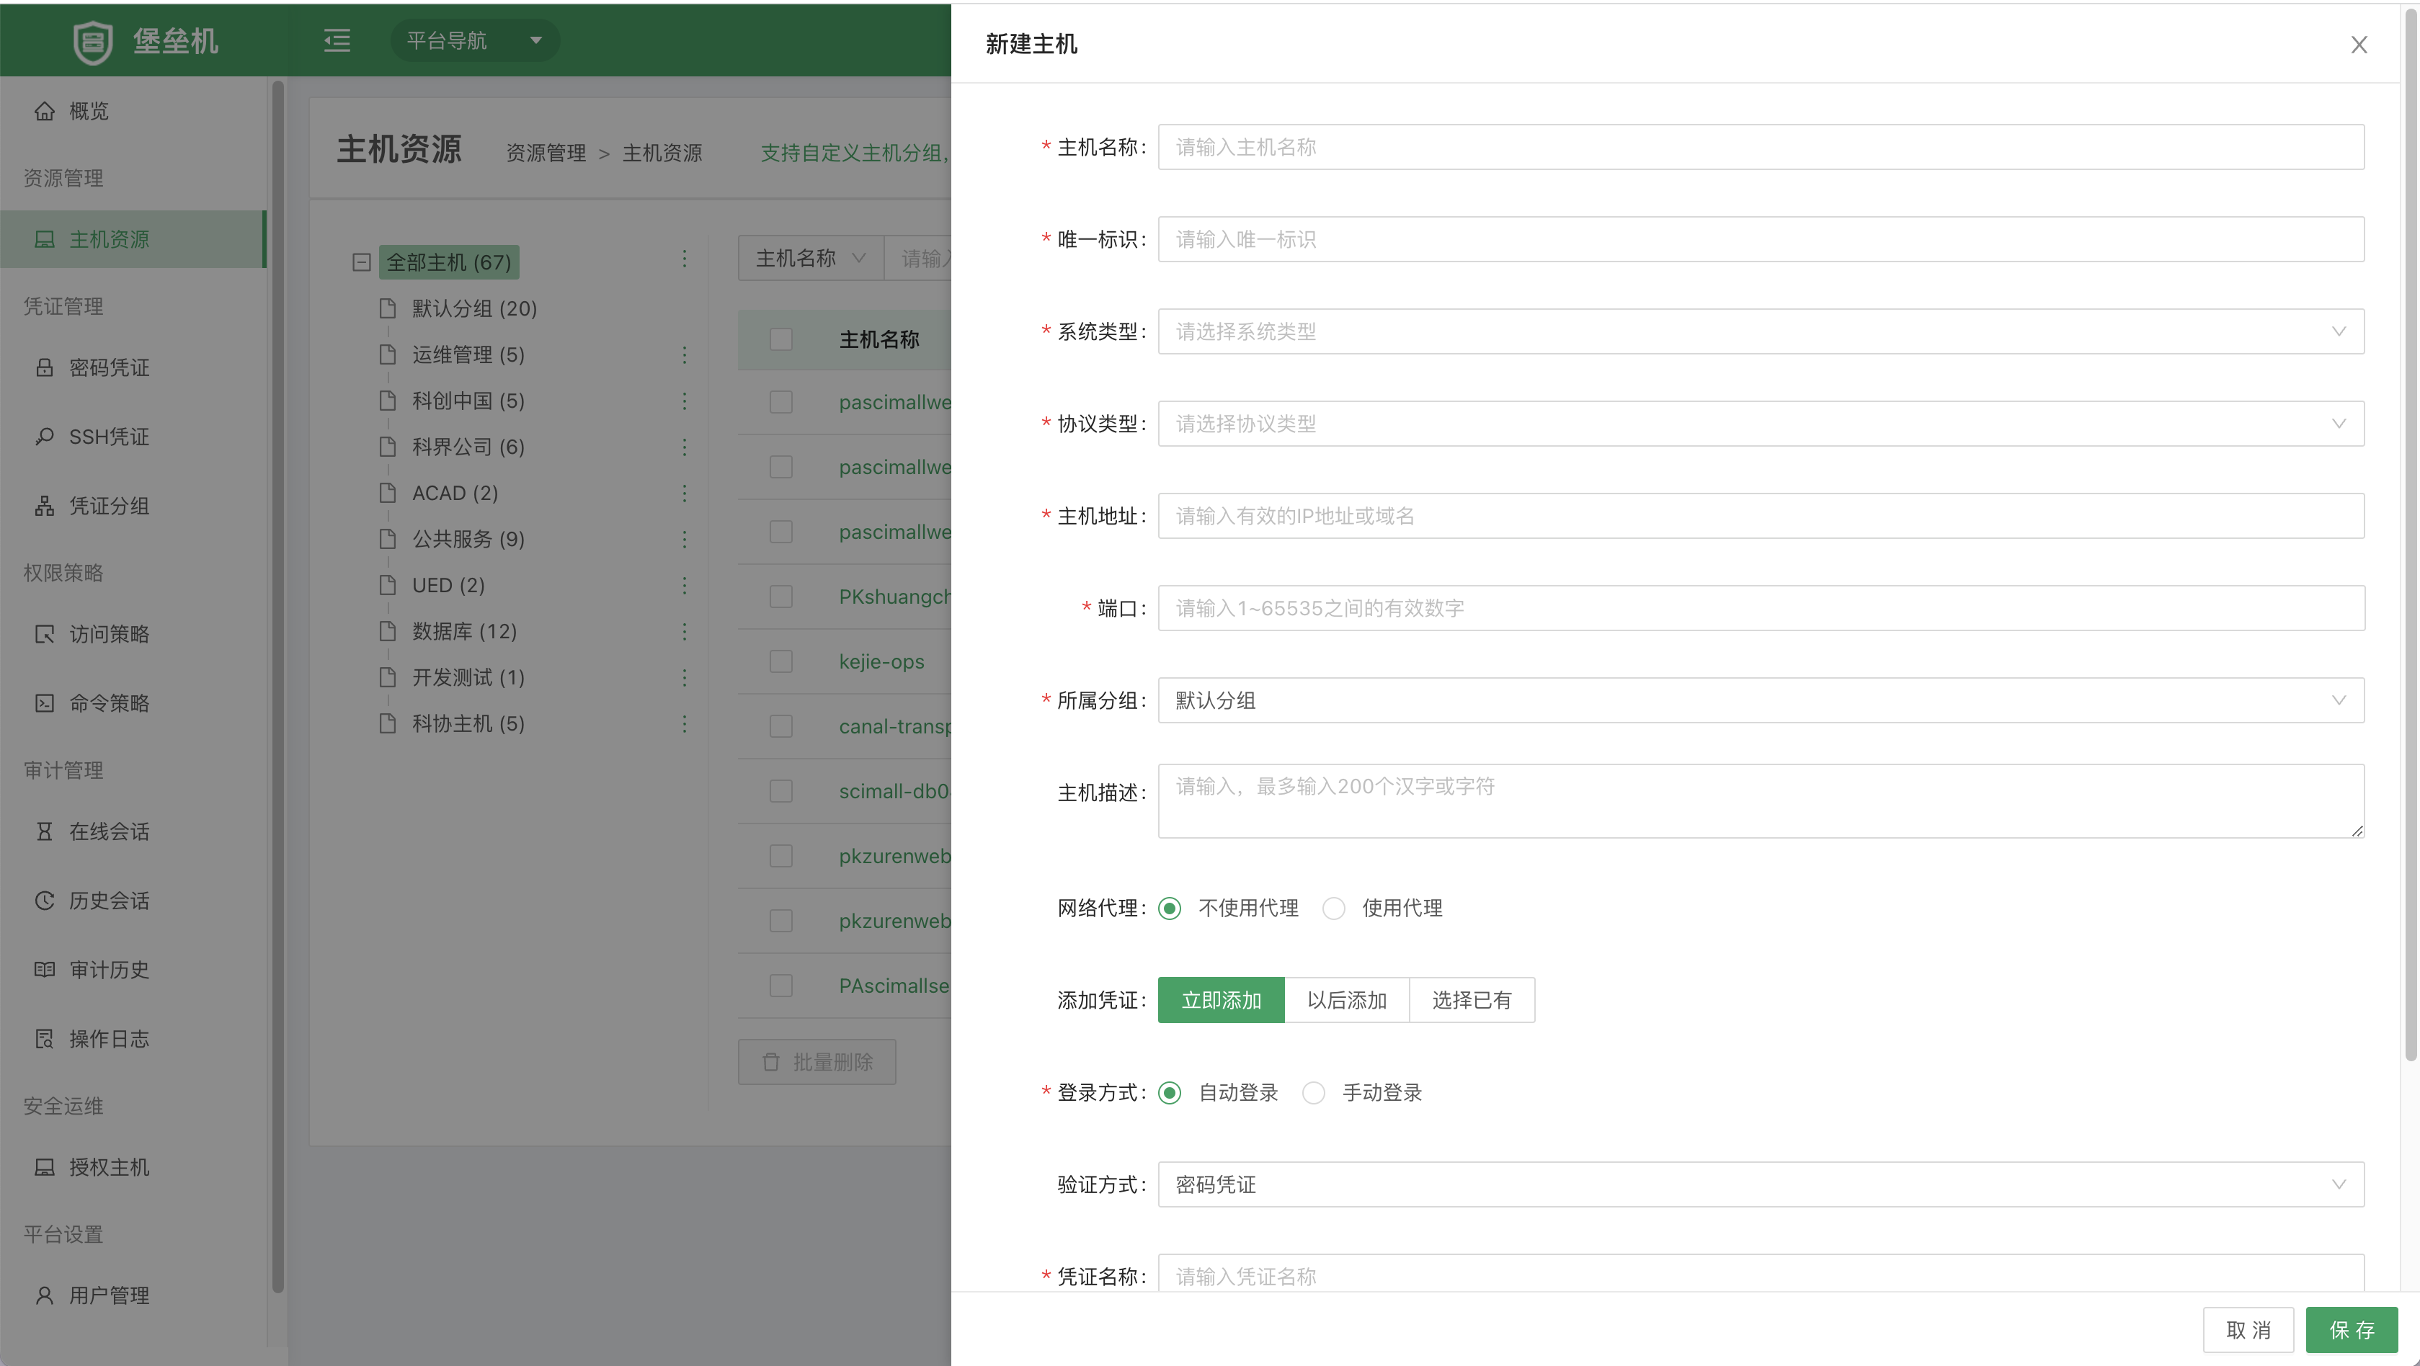Select 使用代理 radio option
This screenshot has width=2420, height=1366.
[1333, 909]
